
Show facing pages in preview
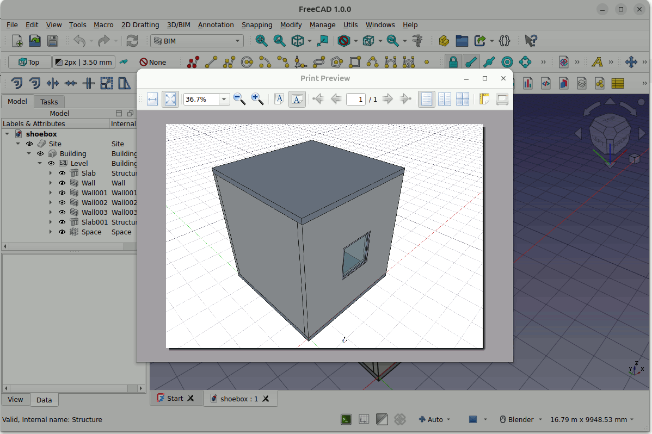pyautogui.click(x=445, y=99)
